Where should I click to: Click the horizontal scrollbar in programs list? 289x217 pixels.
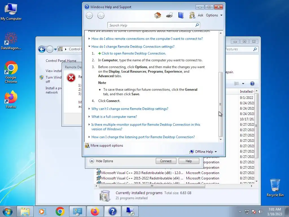152,186
